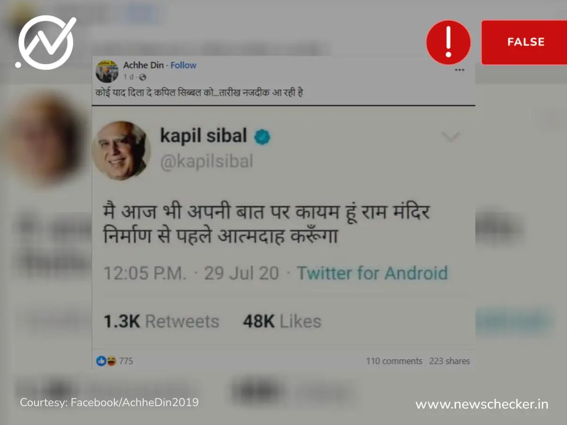
Task: Follow the Achhe Din page
Action: pyautogui.click(x=183, y=65)
